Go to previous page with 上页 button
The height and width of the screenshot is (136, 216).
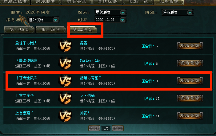pos(94,128)
